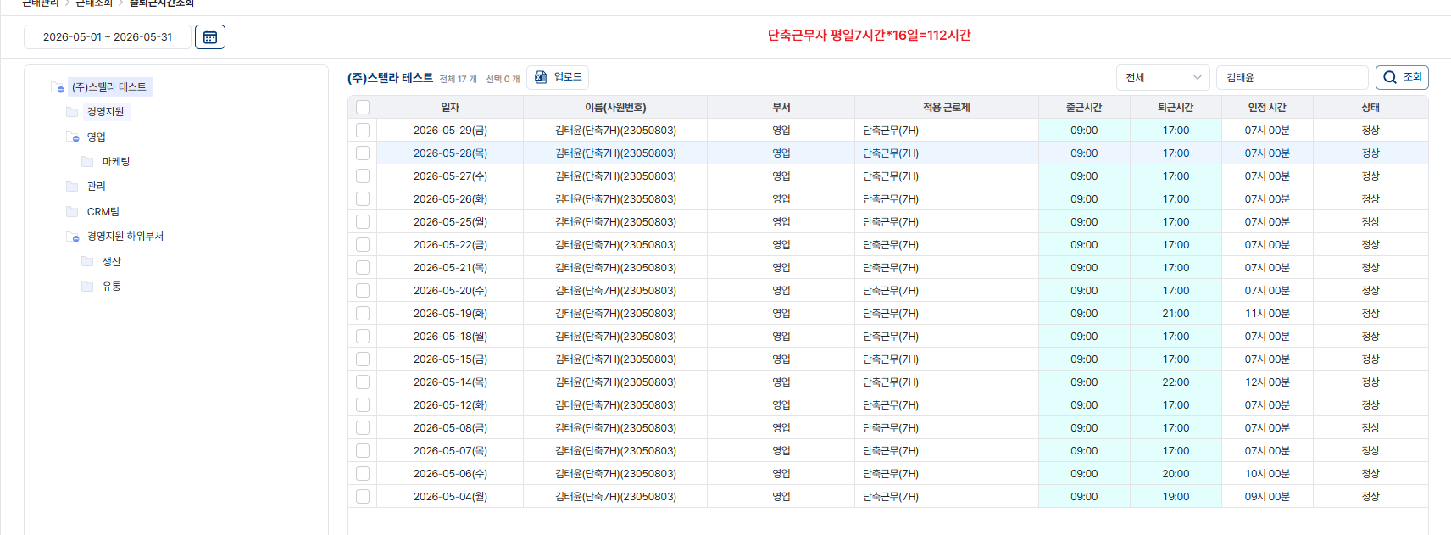Click the 경영지원 folder icon
The width and height of the screenshot is (1451, 535).
coord(72,112)
